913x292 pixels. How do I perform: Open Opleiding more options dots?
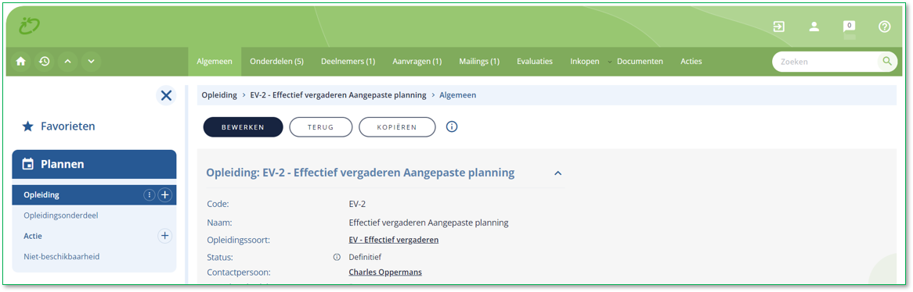pyautogui.click(x=149, y=195)
